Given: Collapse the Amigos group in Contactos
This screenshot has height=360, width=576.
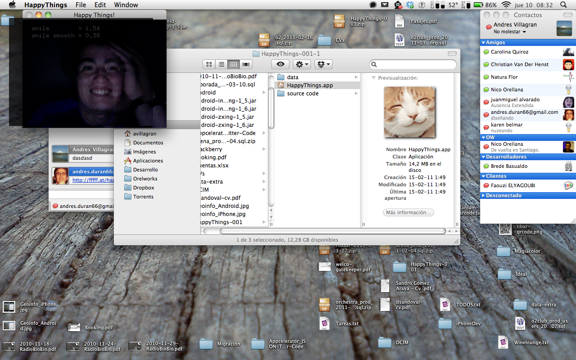Looking at the screenshot, I should point(484,43).
